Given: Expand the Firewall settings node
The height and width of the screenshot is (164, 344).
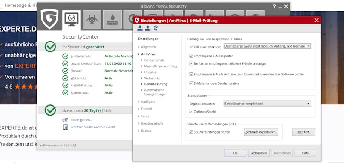Looking at the screenshot, I should [138, 109].
